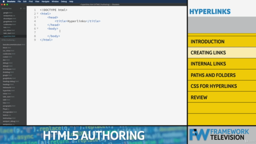
Task: Open divandspan.html in project tree
Action: pyautogui.click(x=9, y=69)
